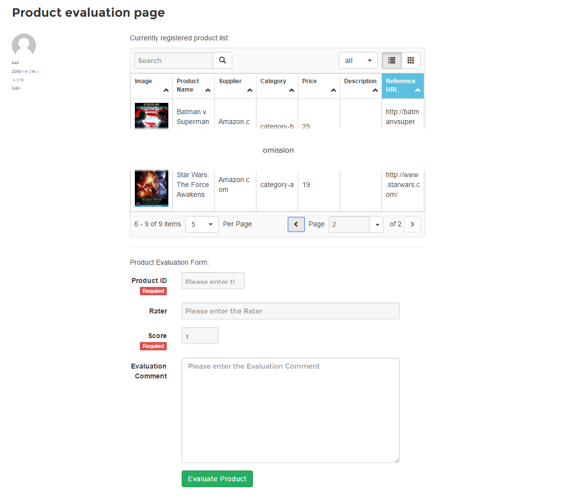Open the Star Wars poster thumbnail
Screen dimensions: 567x499
pyautogui.click(x=152, y=188)
